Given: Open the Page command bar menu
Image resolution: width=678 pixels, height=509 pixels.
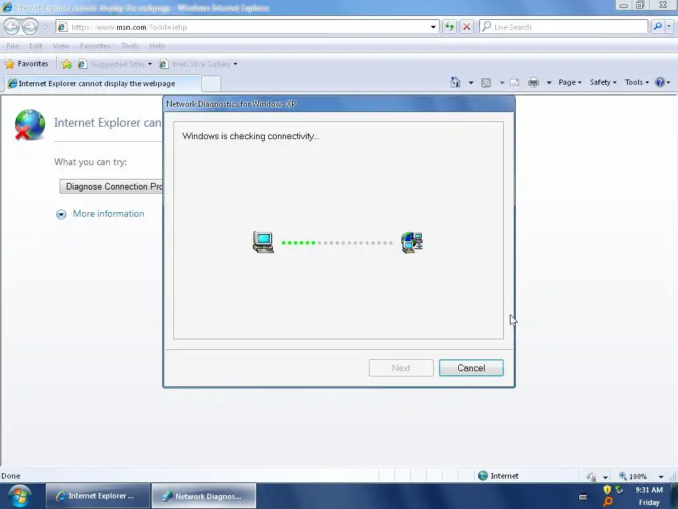Looking at the screenshot, I should [570, 82].
